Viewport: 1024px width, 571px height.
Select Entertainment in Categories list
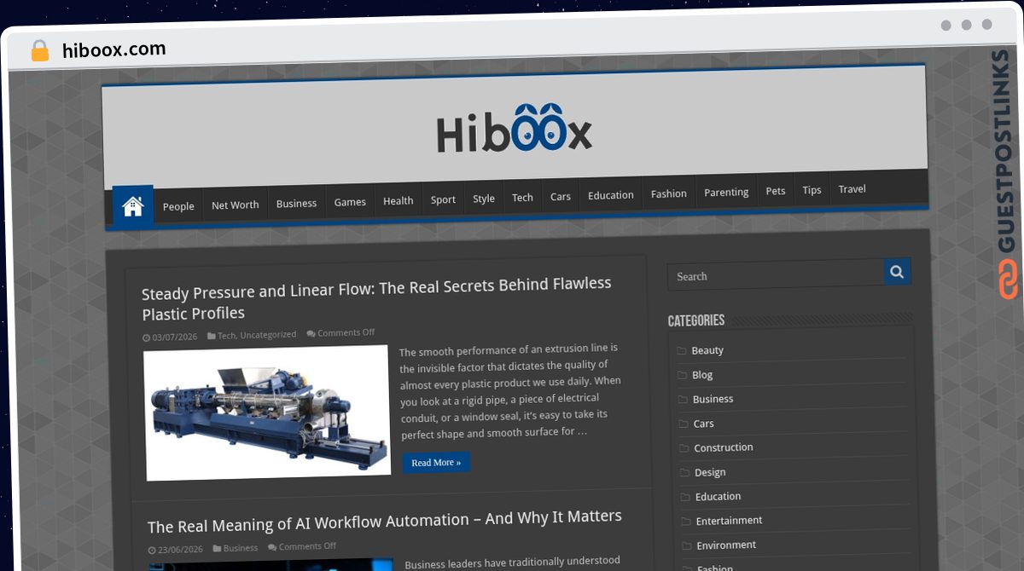pyautogui.click(x=730, y=521)
